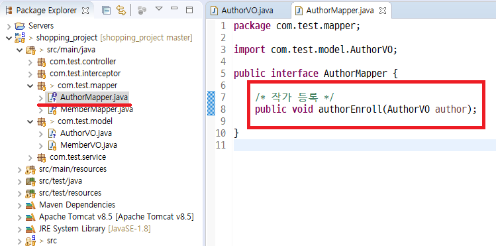Expand the Maven Dependencies library
Viewport: 496px width, 246px height.
(20, 205)
